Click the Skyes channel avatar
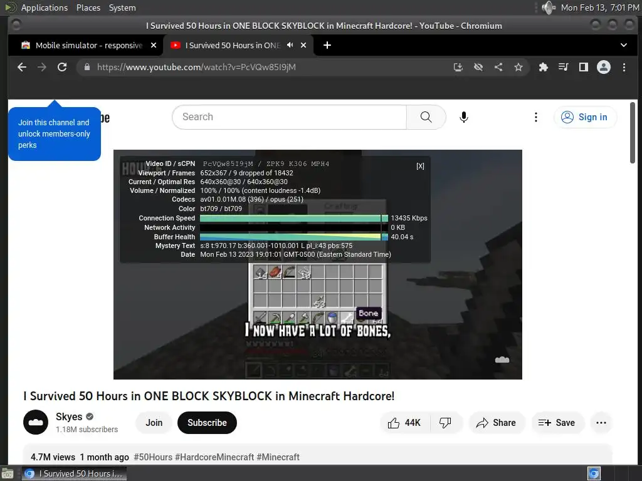This screenshot has width=642, height=481. click(x=36, y=422)
